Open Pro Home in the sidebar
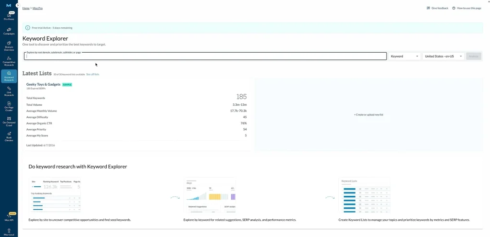This screenshot has width=490, height=237. (x=9, y=17)
